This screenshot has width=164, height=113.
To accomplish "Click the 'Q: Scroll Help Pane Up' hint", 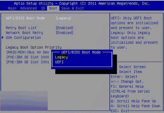I will click(x=134, y=101).
